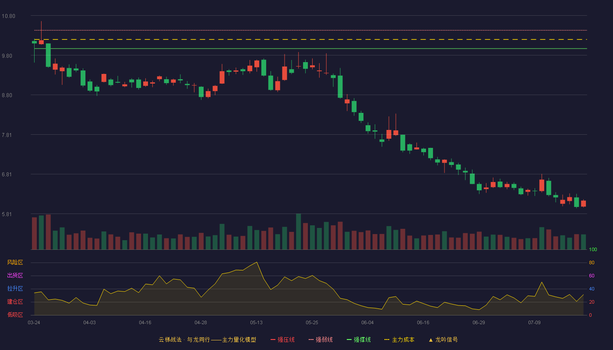This screenshot has width=613, height=350.
Task: Click the 03-24 date axis label
Action: pos(34,322)
